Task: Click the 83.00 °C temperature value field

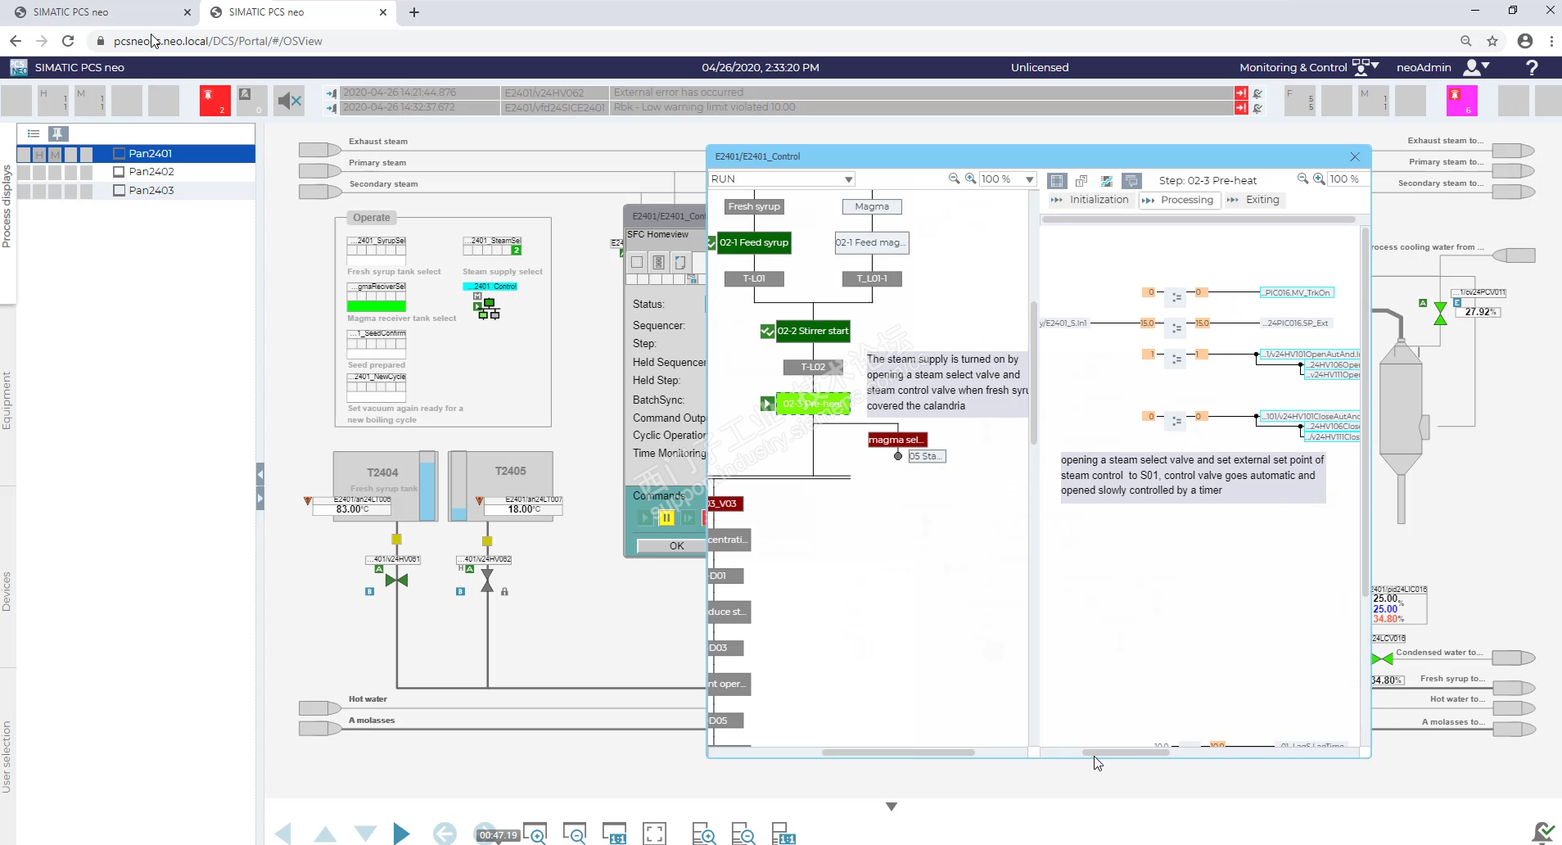Action: 352,509
